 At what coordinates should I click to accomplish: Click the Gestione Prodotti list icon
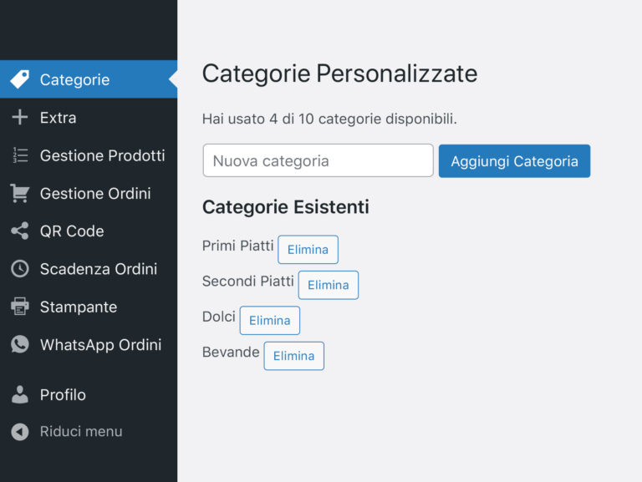[20, 155]
